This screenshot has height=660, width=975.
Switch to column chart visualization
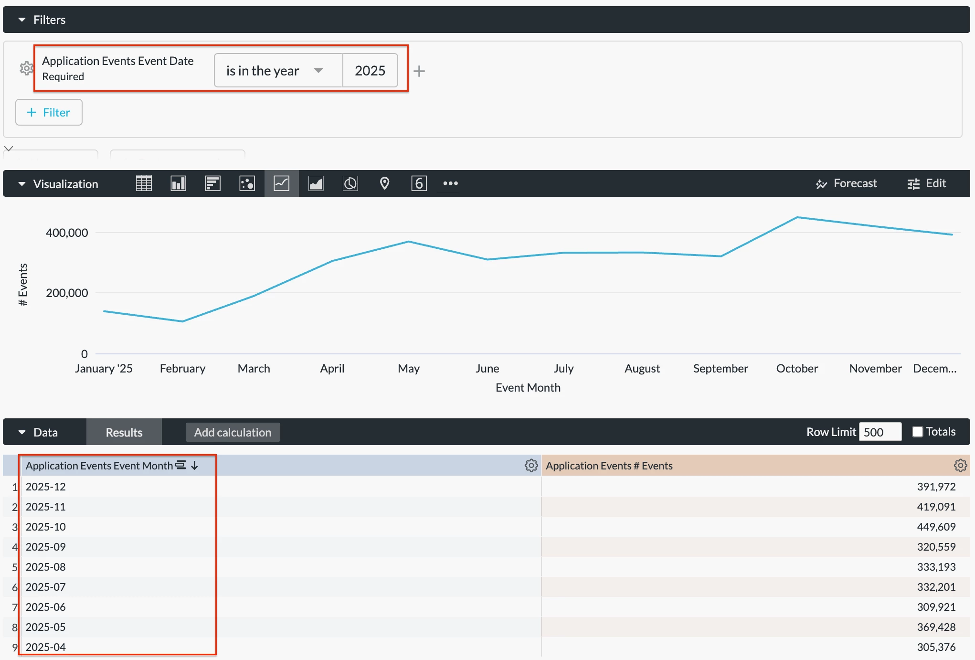pos(178,183)
